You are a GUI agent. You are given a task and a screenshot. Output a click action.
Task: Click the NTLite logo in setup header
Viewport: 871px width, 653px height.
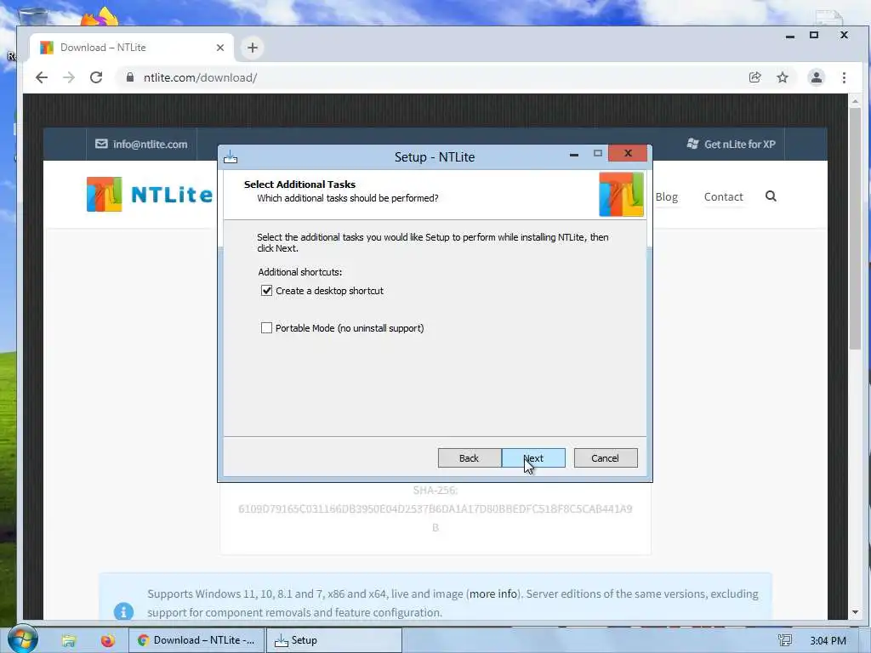[x=621, y=195]
